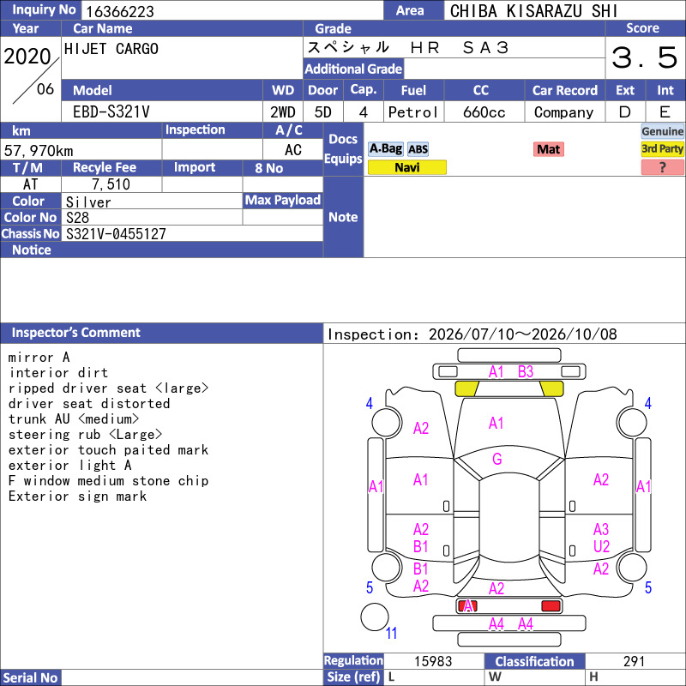Screen dimensions: 686x686
Task: Select the red taillight marked A
Action: coord(467,605)
